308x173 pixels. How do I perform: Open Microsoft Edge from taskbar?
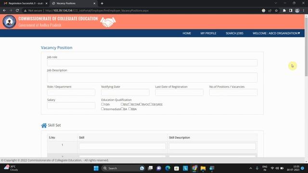click(x=168, y=168)
